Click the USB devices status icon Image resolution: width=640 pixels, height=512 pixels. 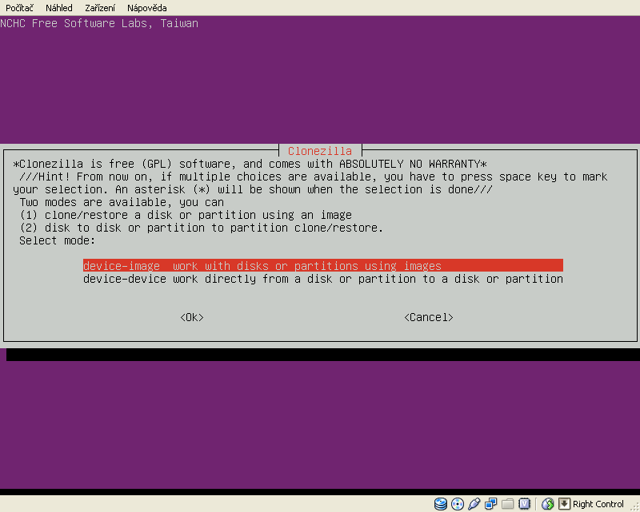pos(474,504)
